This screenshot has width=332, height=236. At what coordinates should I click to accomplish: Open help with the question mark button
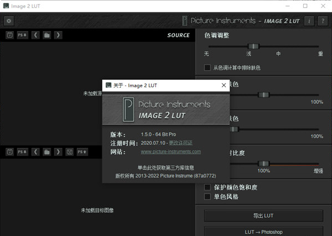pyautogui.click(x=323, y=21)
